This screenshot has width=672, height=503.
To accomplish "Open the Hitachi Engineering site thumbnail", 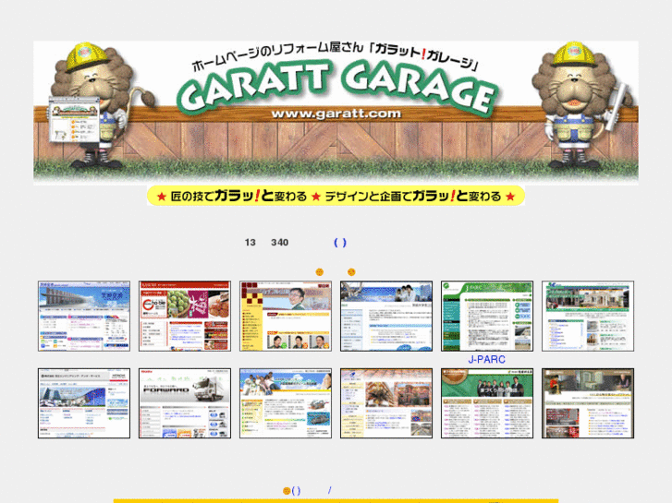I will click(x=84, y=403).
